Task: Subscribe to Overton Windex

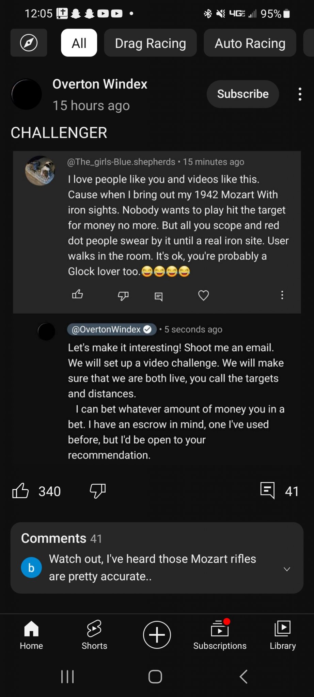Action: click(242, 94)
